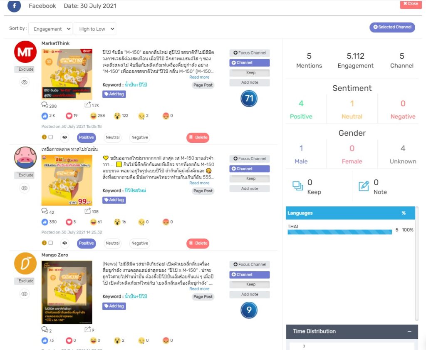The image size is (426, 350).
Task: Click the score badge 9
Action: pos(249,310)
